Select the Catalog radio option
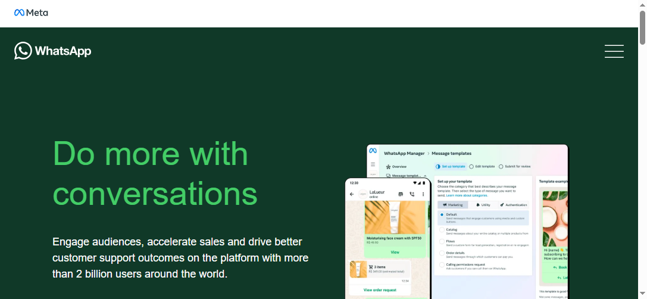Screen dimensions: 647x299 pyautogui.click(x=442, y=230)
